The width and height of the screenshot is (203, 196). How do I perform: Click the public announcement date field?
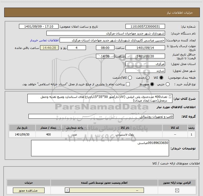39,26
